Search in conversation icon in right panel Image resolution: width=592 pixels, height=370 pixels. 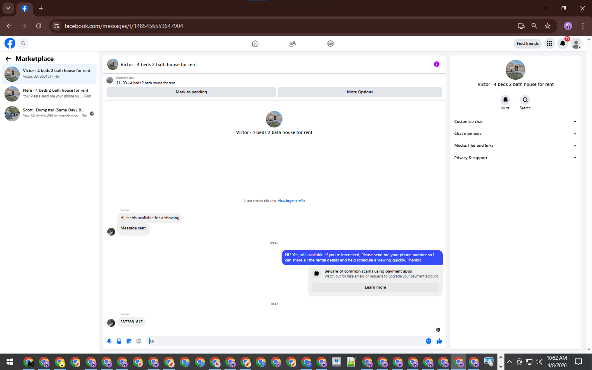pyautogui.click(x=525, y=100)
